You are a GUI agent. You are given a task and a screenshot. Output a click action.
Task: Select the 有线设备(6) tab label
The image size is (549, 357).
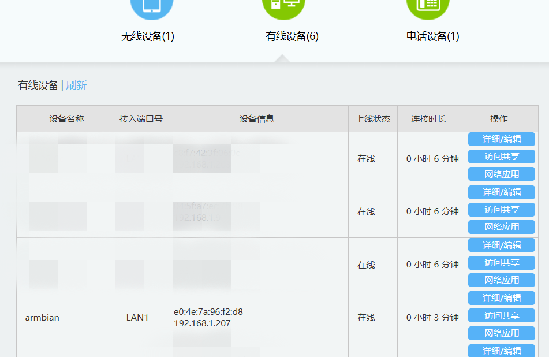pos(292,36)
